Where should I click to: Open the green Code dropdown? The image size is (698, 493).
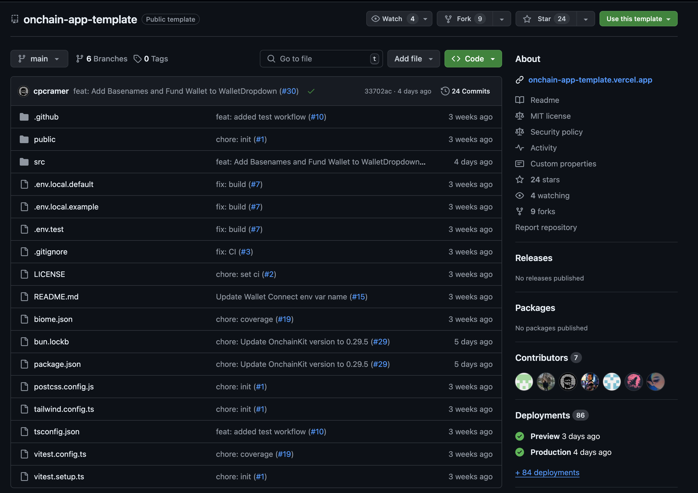click(x=473, y=59)
